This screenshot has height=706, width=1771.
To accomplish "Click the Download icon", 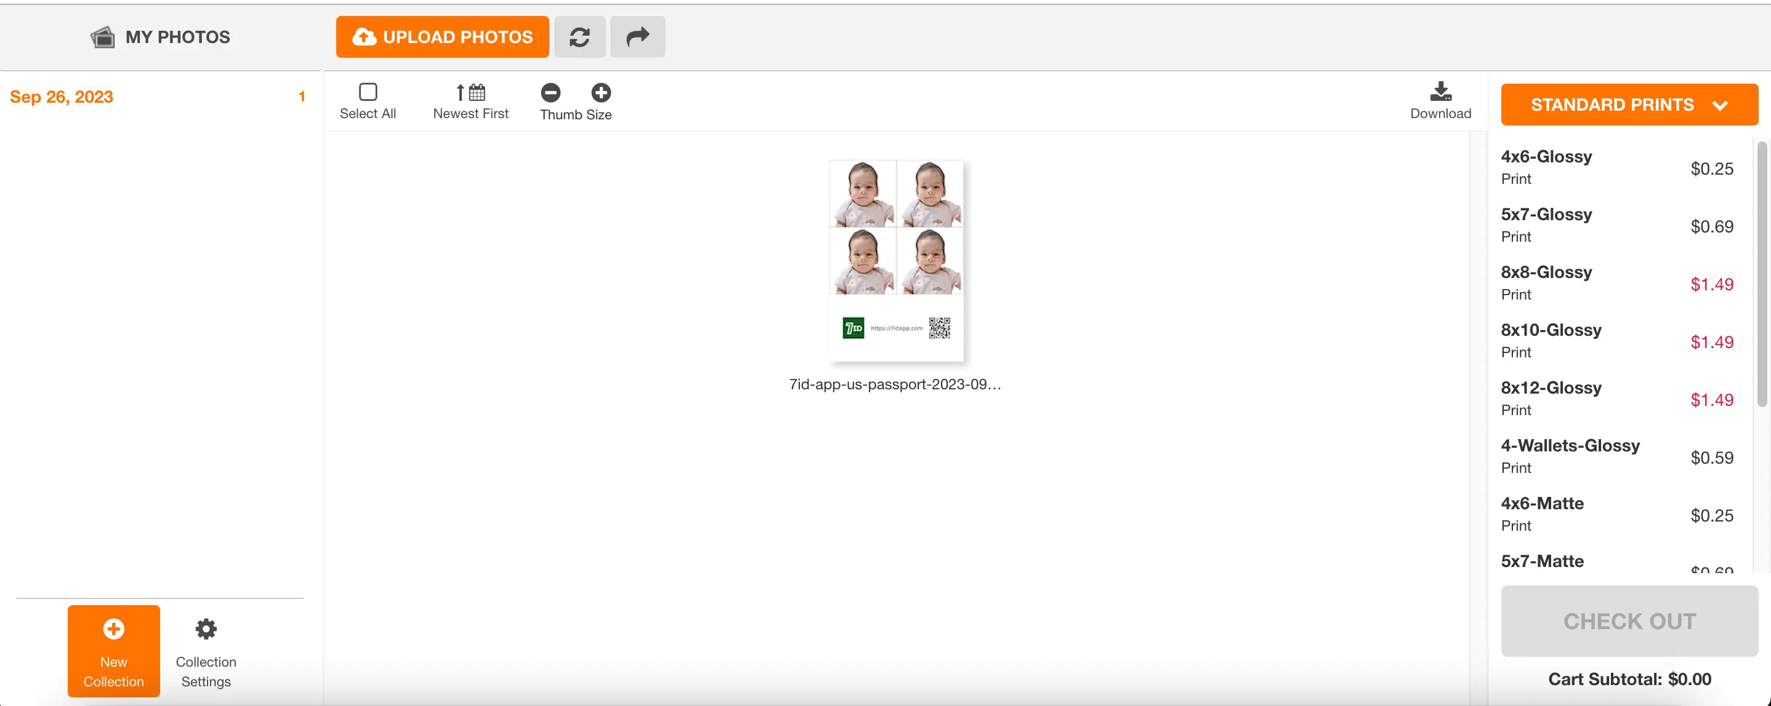I will tap(1441, 99).
